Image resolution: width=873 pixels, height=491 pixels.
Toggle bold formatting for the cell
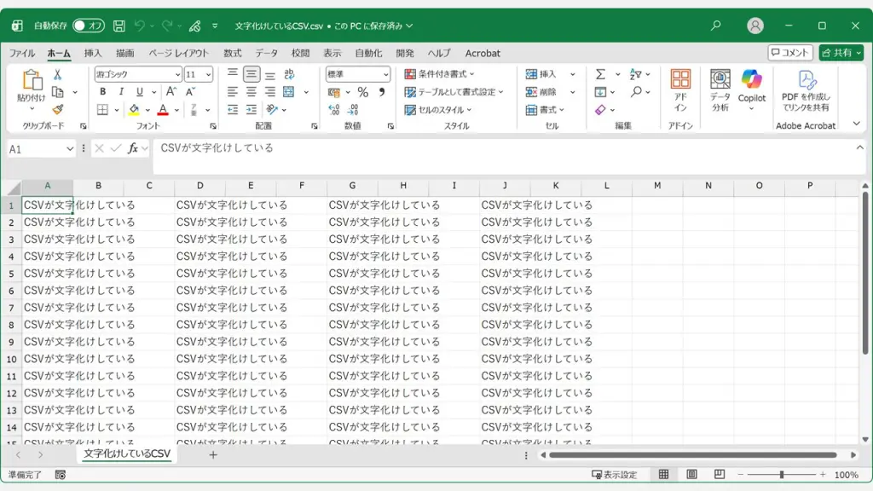pos(102,91)
